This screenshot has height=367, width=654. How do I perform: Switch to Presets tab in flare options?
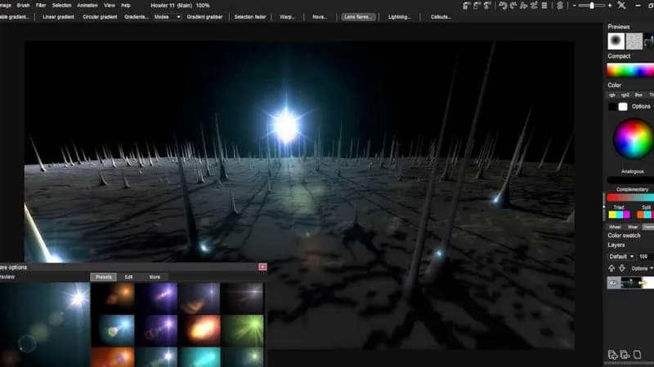click(104, 276)
